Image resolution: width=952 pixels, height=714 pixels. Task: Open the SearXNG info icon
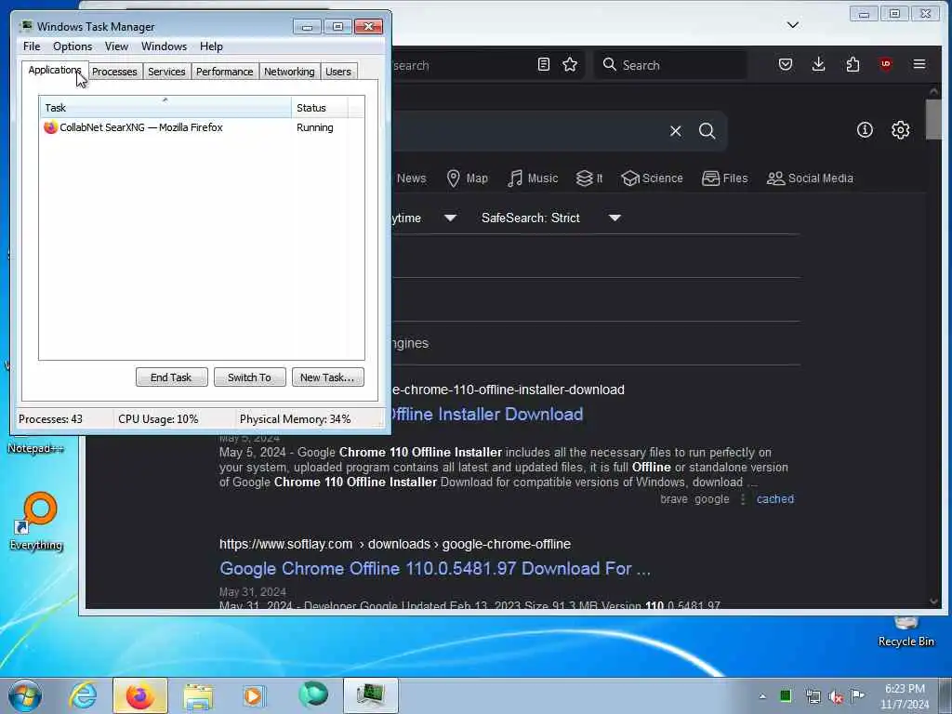pyautogui.click(x=865, y=129)
